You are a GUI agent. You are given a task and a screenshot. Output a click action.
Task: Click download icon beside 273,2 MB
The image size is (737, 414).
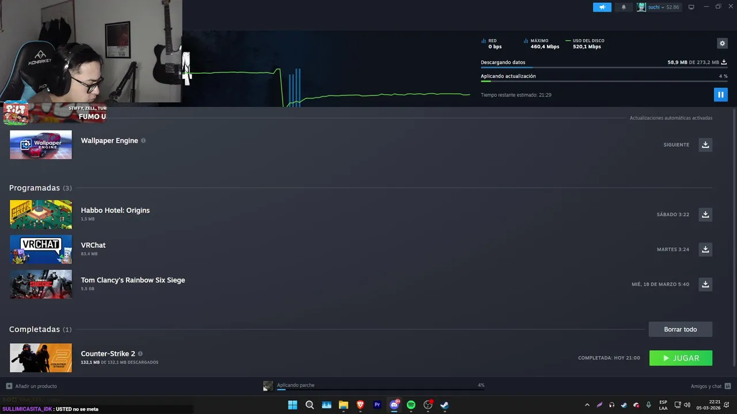coord(724,62)
